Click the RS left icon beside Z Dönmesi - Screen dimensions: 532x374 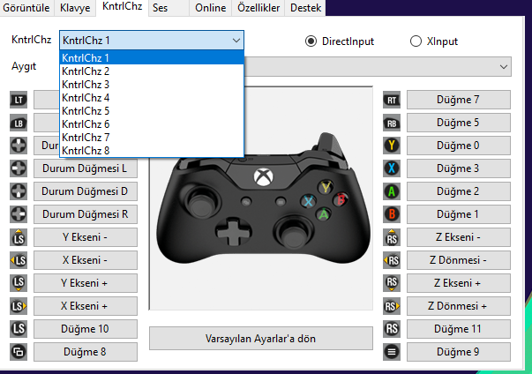pos(392,260)
